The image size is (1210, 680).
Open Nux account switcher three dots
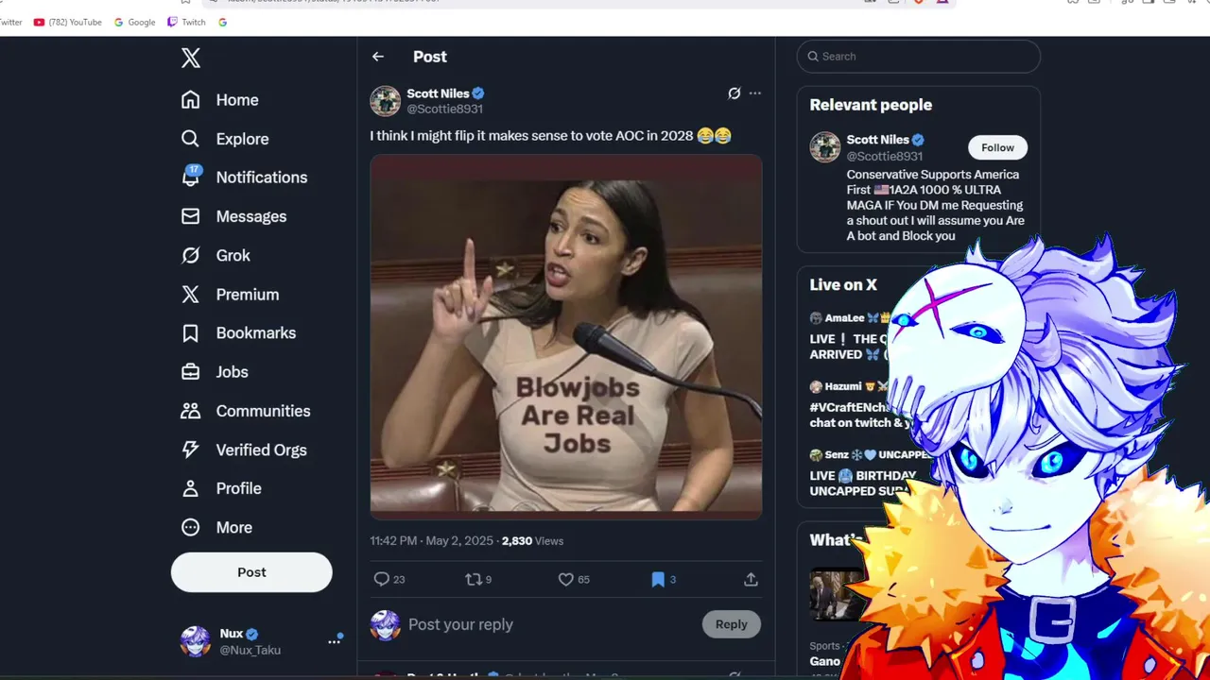[335, 641]
